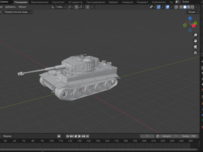Jump to timeline start frame
Image resolution: width=203 pixels, height=152 pixels.
coord(68,136)
